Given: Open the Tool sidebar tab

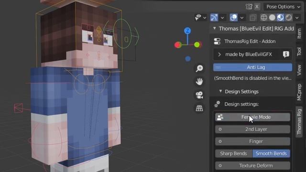Looking at the screenshot, I should [299, 52].
